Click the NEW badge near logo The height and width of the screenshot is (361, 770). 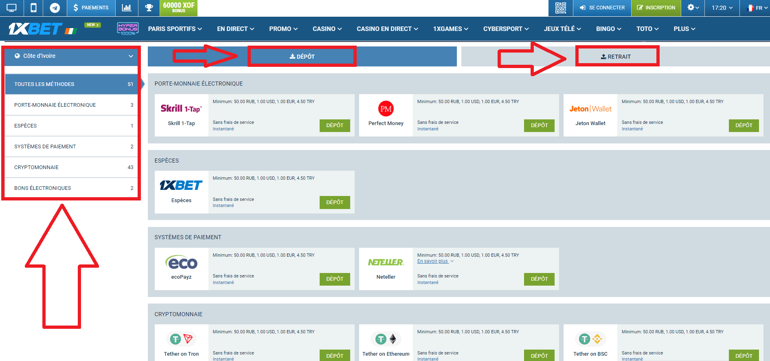(x=92, y=25)
